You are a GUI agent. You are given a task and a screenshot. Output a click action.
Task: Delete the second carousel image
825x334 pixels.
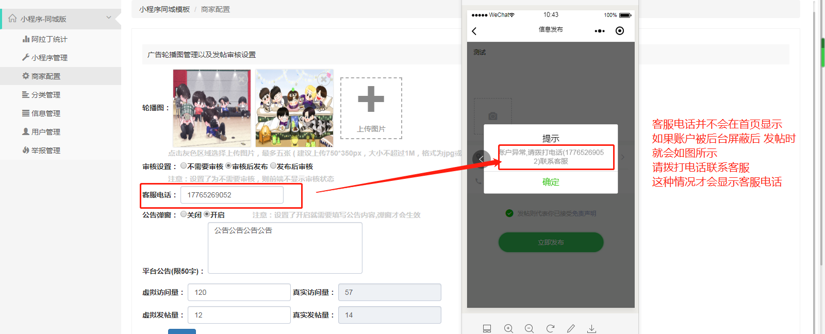pyautogui.click(x=324, y=79)
